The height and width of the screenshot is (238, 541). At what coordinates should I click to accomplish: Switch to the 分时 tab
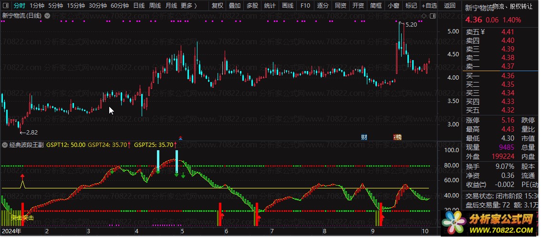[19, 6]
